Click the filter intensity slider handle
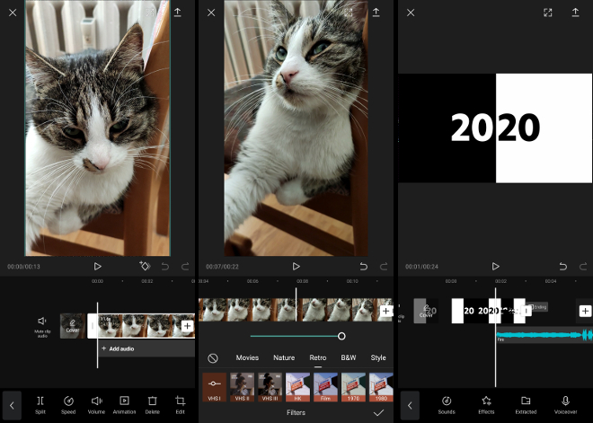 coord(341,336)
